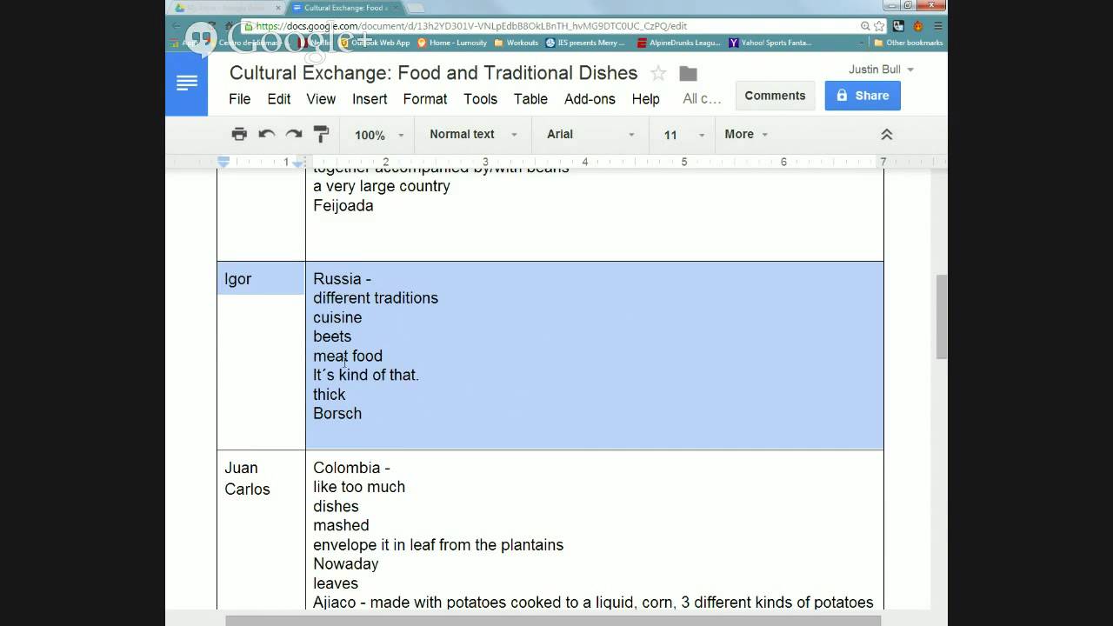Star this document
Screen dimensions: 1113x626
click(658, 73)
